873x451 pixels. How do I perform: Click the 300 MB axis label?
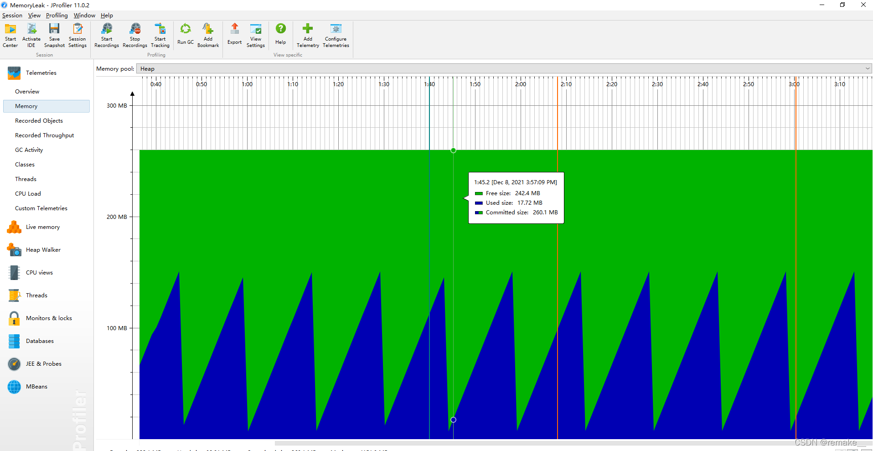click(117, 106)
